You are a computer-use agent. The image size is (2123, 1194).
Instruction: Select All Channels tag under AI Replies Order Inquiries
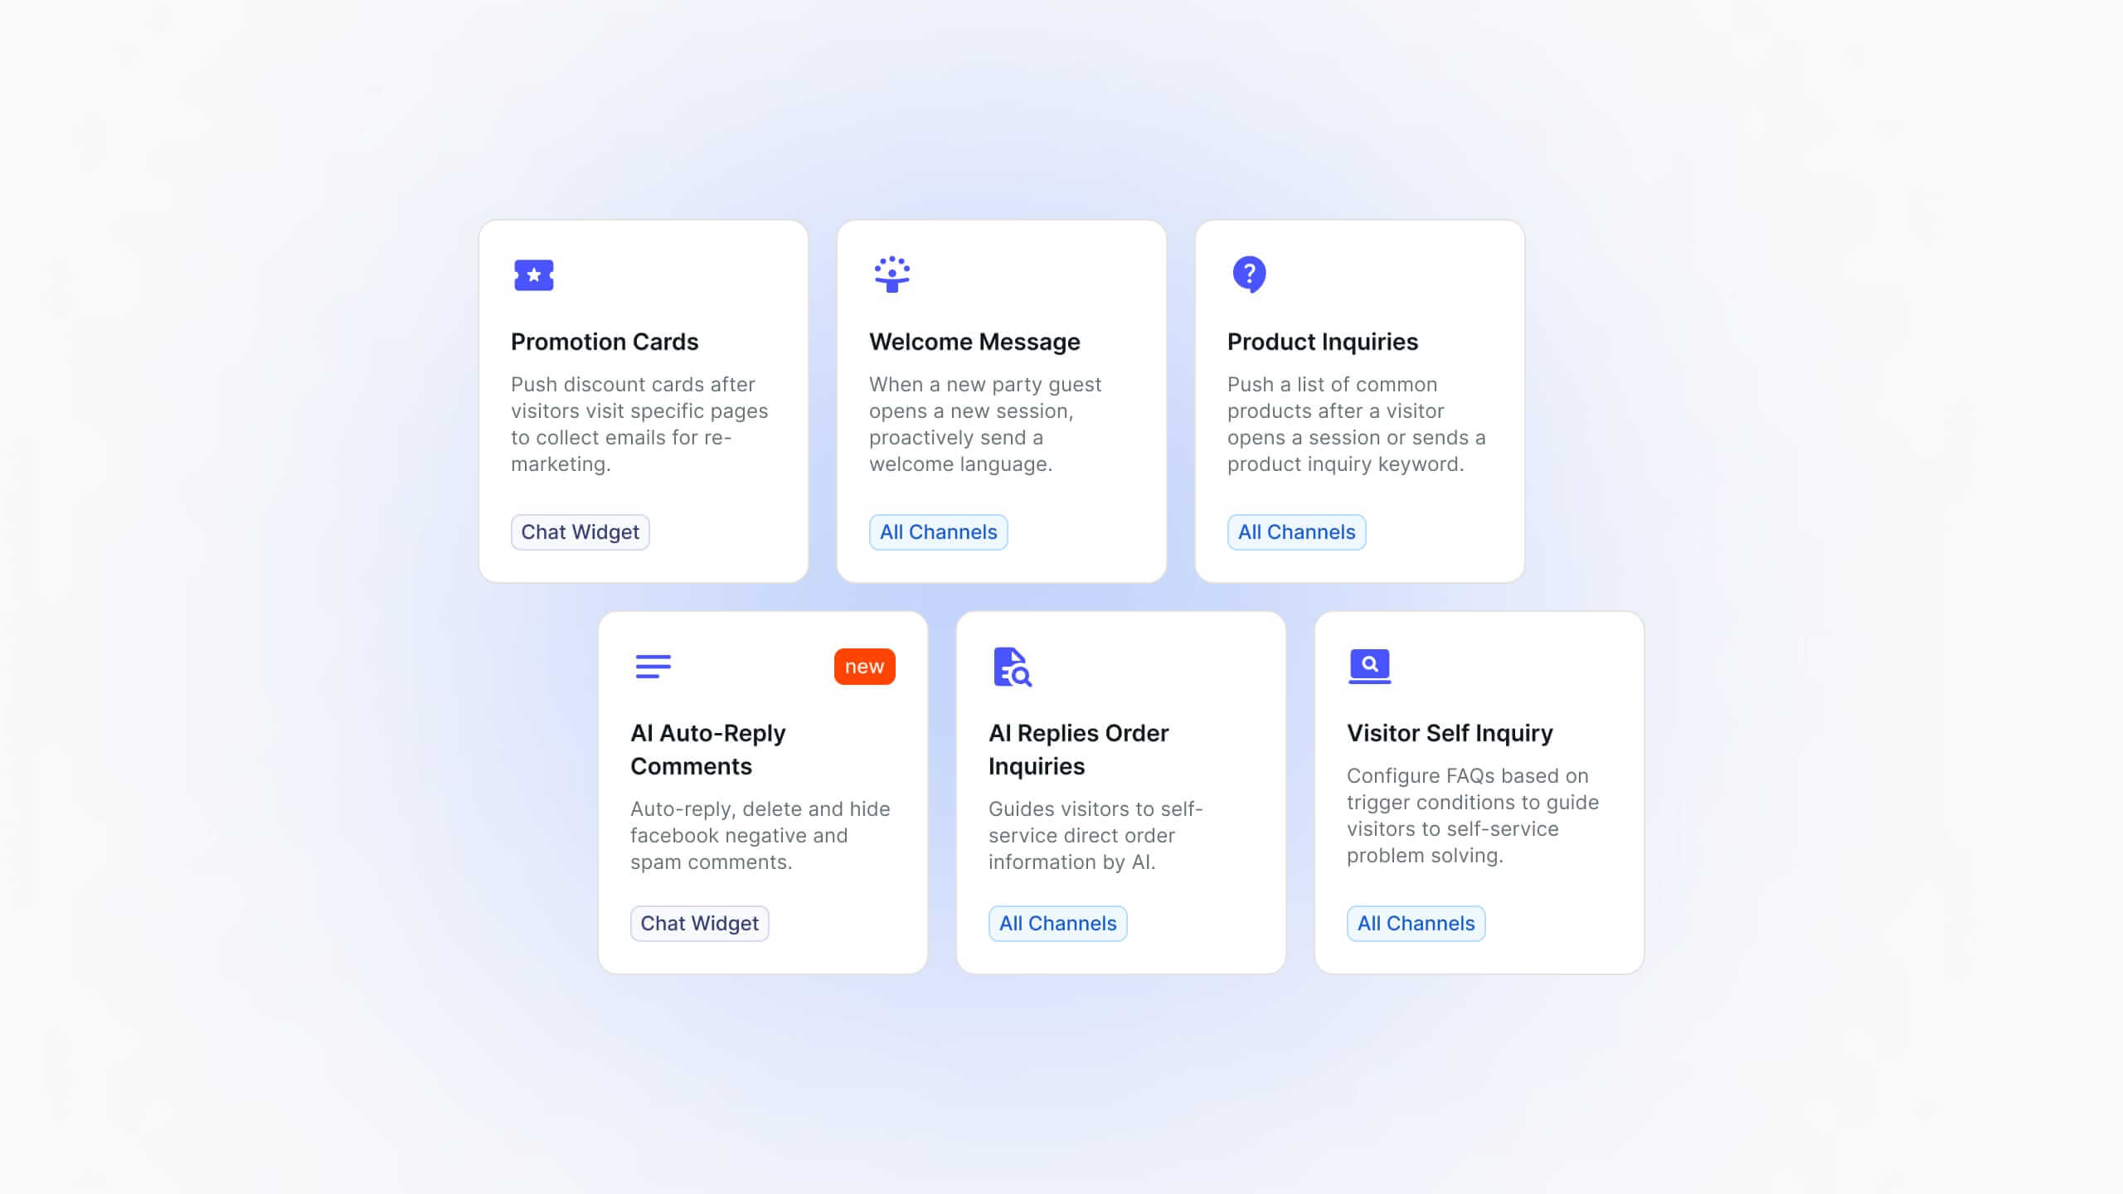pos(1058,924)
